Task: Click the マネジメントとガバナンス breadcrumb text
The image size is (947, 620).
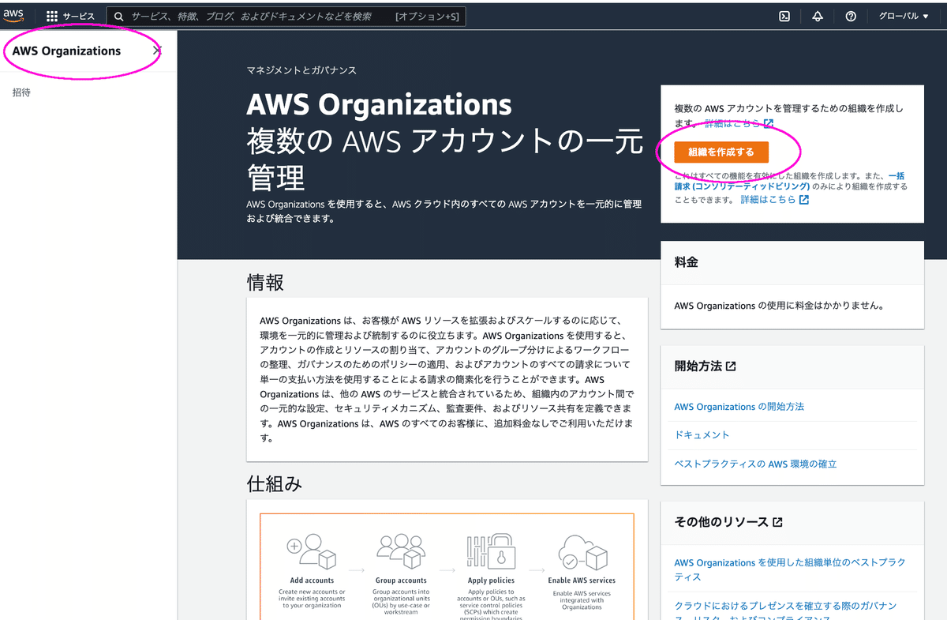Action: (301, 70)
